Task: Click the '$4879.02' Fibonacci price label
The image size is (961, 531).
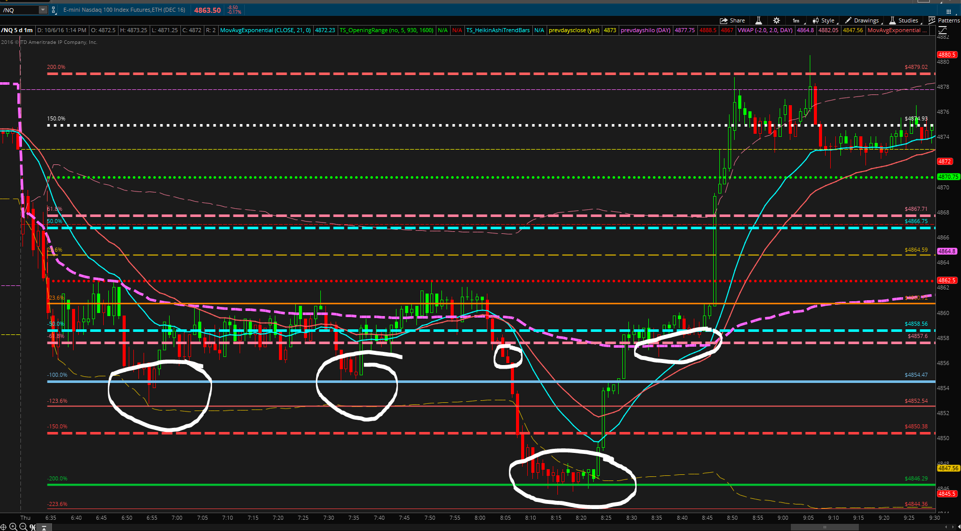Action: coord(916,67)
